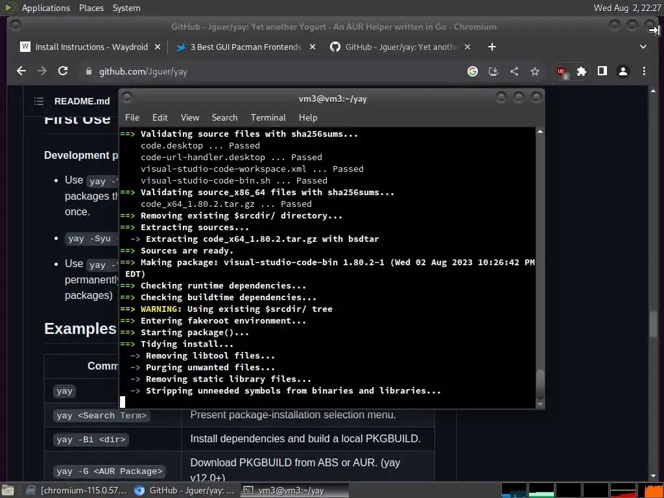Go back in Chromium browser
The width and height of the screenshot is (664, 498).
tap(21, 71)
